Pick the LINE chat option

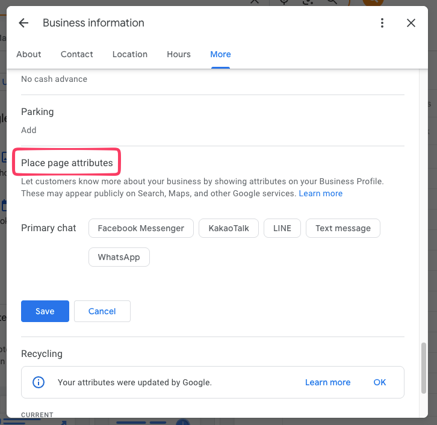[282, 228]
